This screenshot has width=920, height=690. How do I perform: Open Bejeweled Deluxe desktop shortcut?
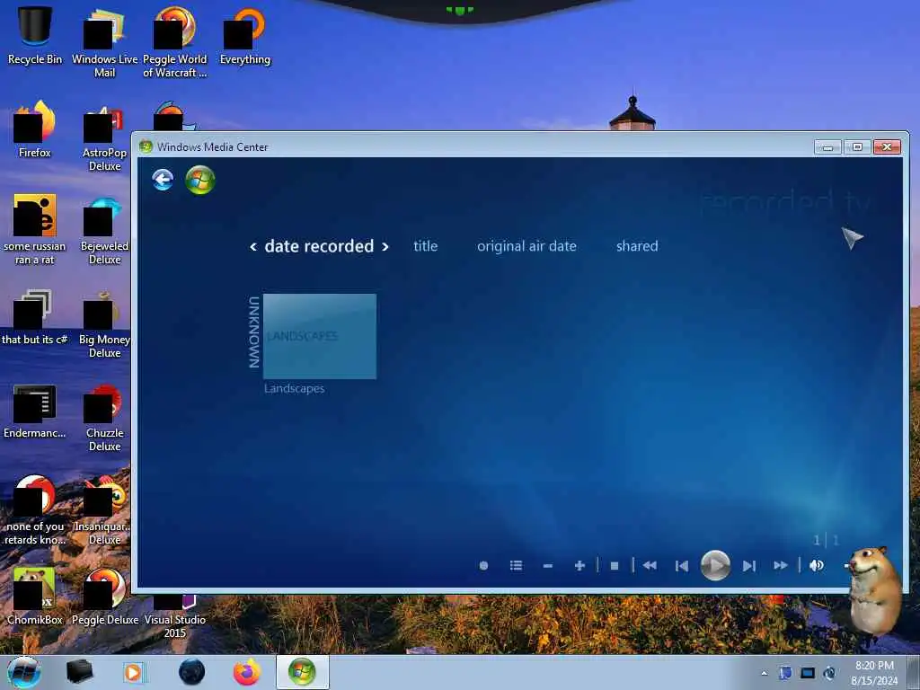[x=104, y=229]
